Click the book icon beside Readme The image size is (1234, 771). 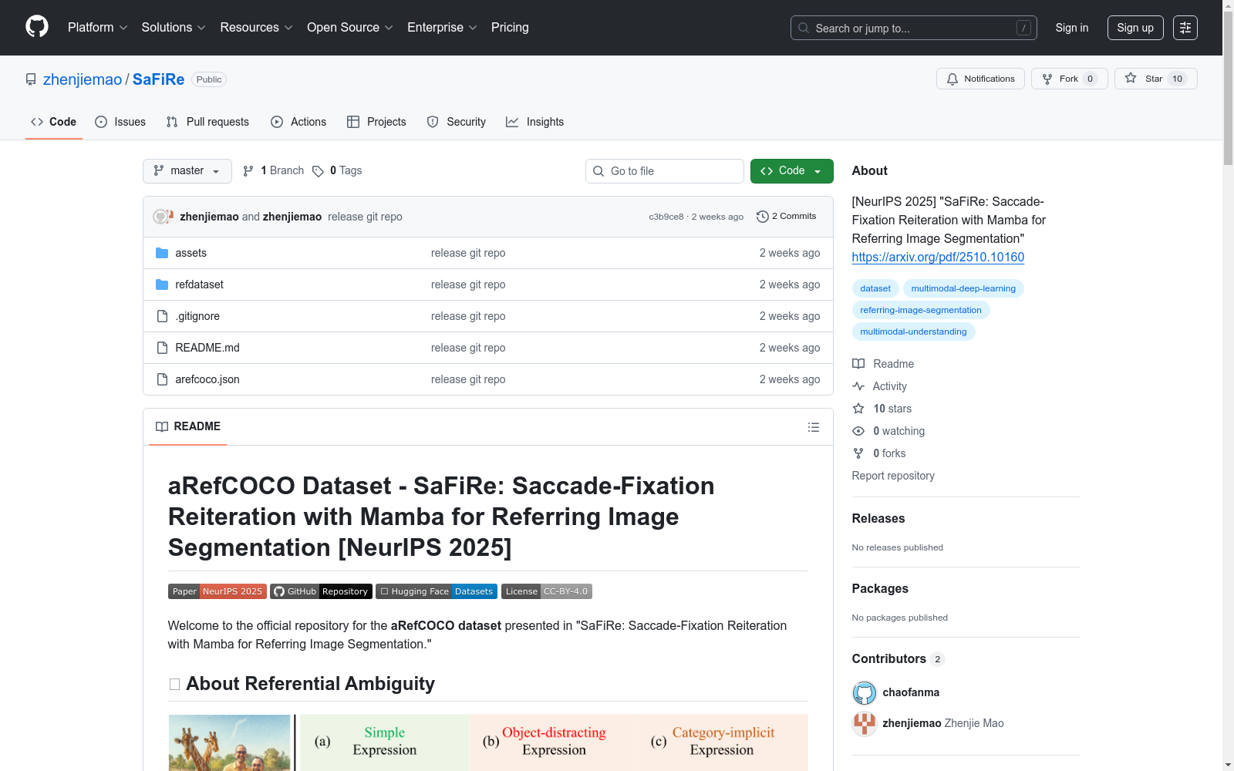click(x=858, y=364)
